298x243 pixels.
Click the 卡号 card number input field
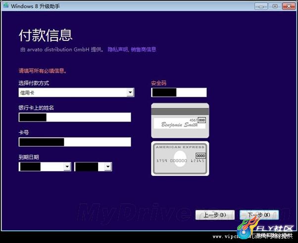click(x=75, y=142)
